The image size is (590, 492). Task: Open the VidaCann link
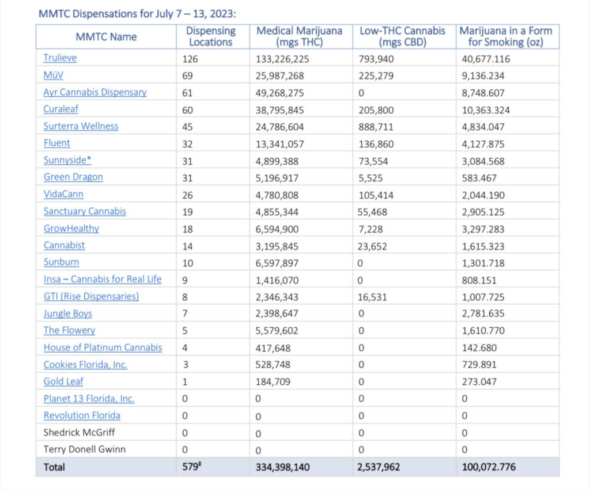[x=63, y=194]
